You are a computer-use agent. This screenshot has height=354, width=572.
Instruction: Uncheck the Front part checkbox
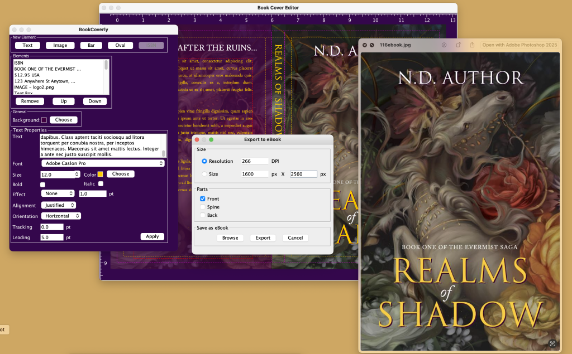coord(202,199)
